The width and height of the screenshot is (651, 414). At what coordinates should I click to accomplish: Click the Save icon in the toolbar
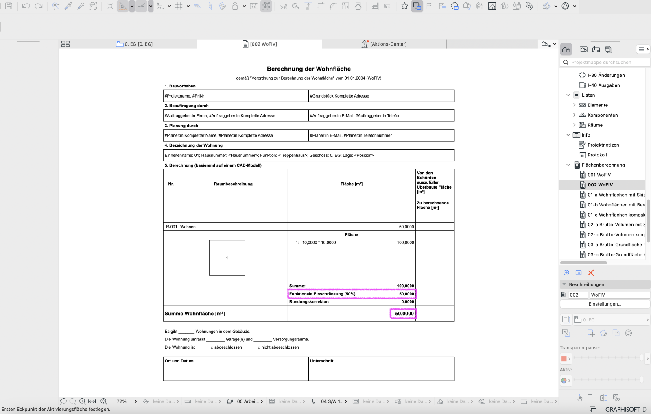(9, 6)
